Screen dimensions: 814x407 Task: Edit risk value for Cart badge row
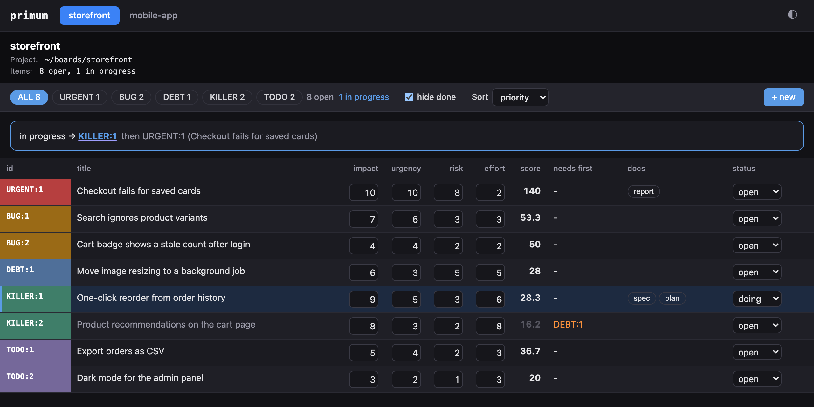point(448,246)
